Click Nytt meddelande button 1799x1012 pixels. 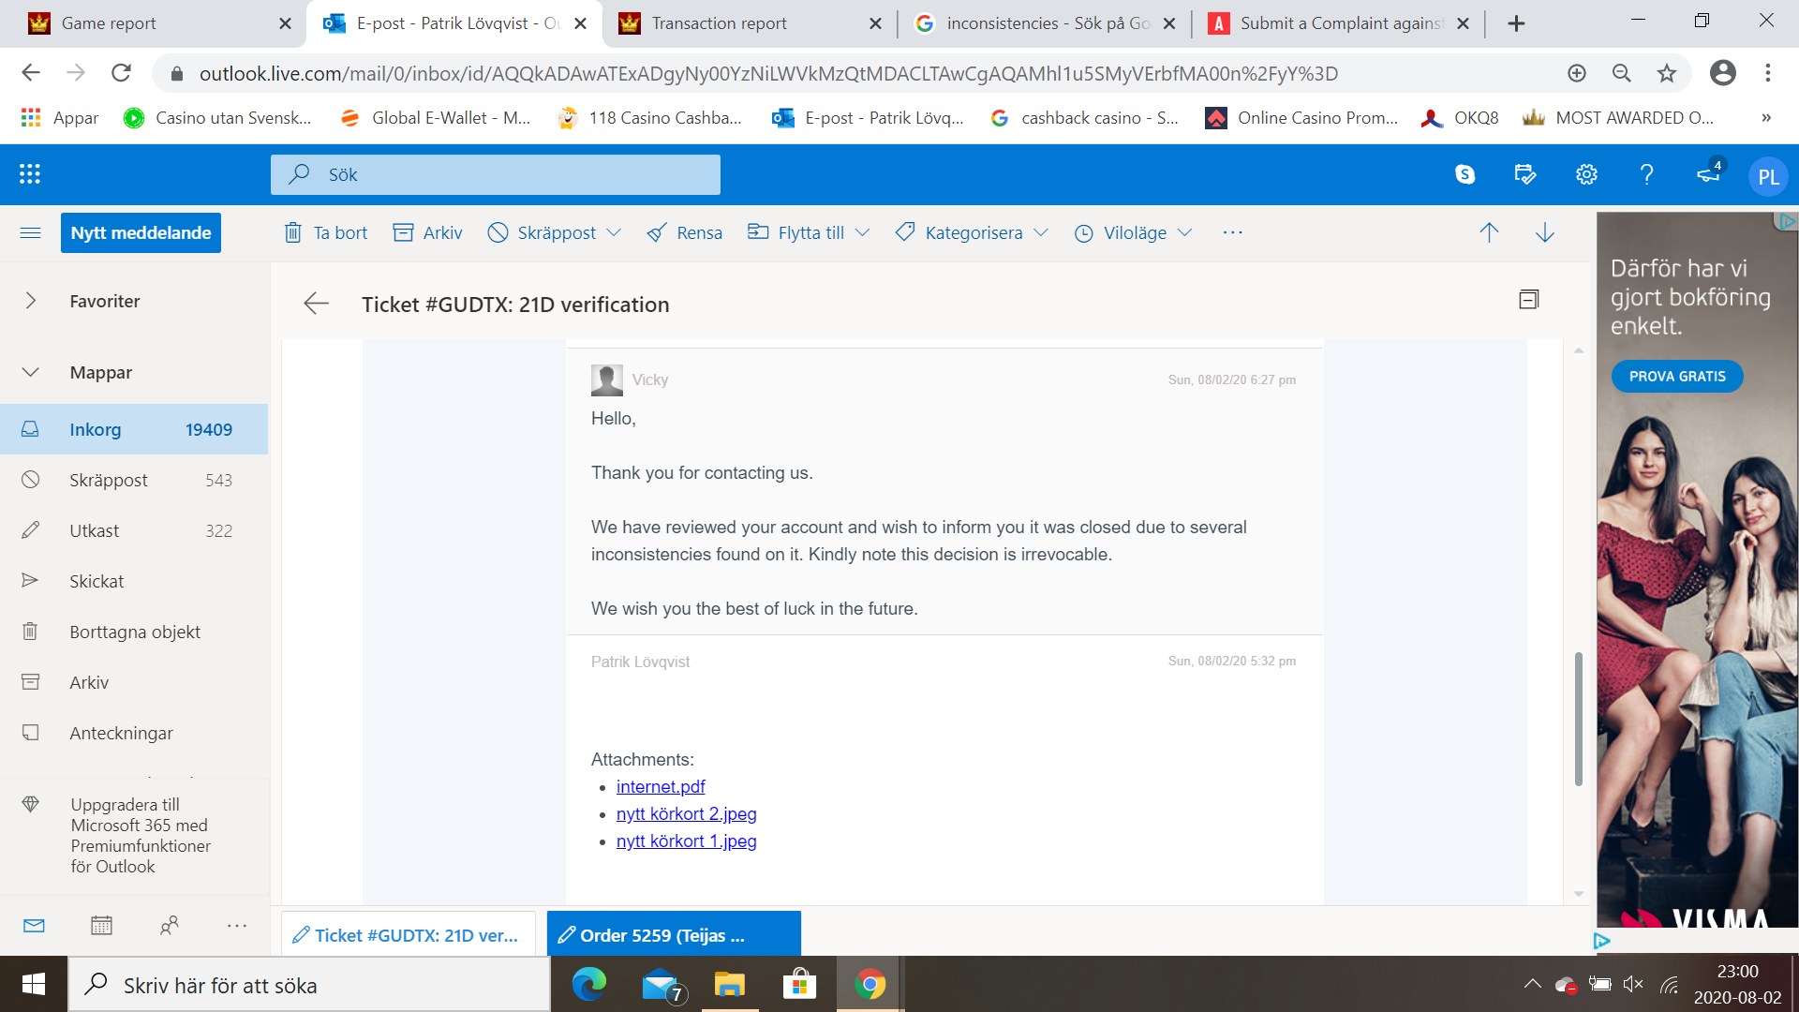pos(141,232)
